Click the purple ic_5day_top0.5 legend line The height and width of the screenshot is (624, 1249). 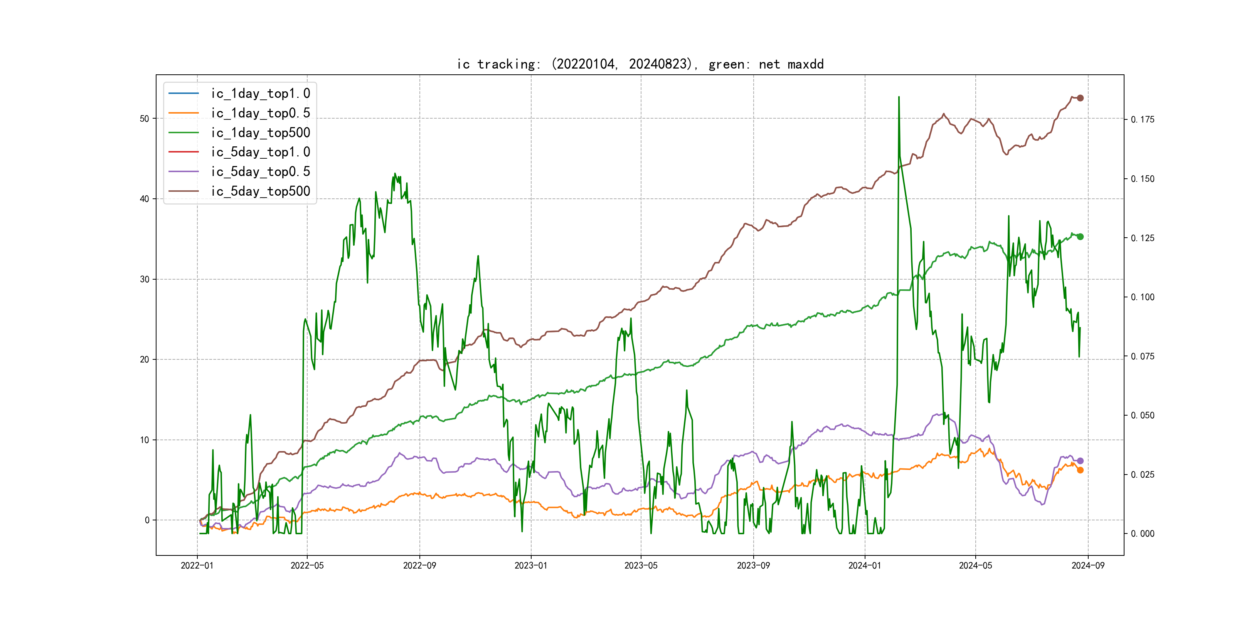click(x=183, y=171)
